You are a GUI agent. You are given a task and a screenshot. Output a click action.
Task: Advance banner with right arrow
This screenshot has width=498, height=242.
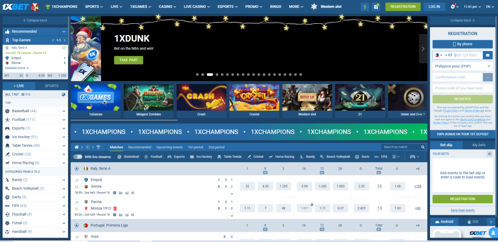click(423, 49)
